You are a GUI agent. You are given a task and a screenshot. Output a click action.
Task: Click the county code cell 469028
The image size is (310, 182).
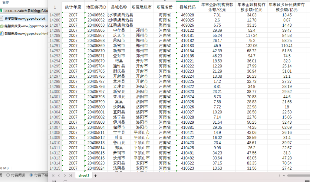tap(187, 15)
